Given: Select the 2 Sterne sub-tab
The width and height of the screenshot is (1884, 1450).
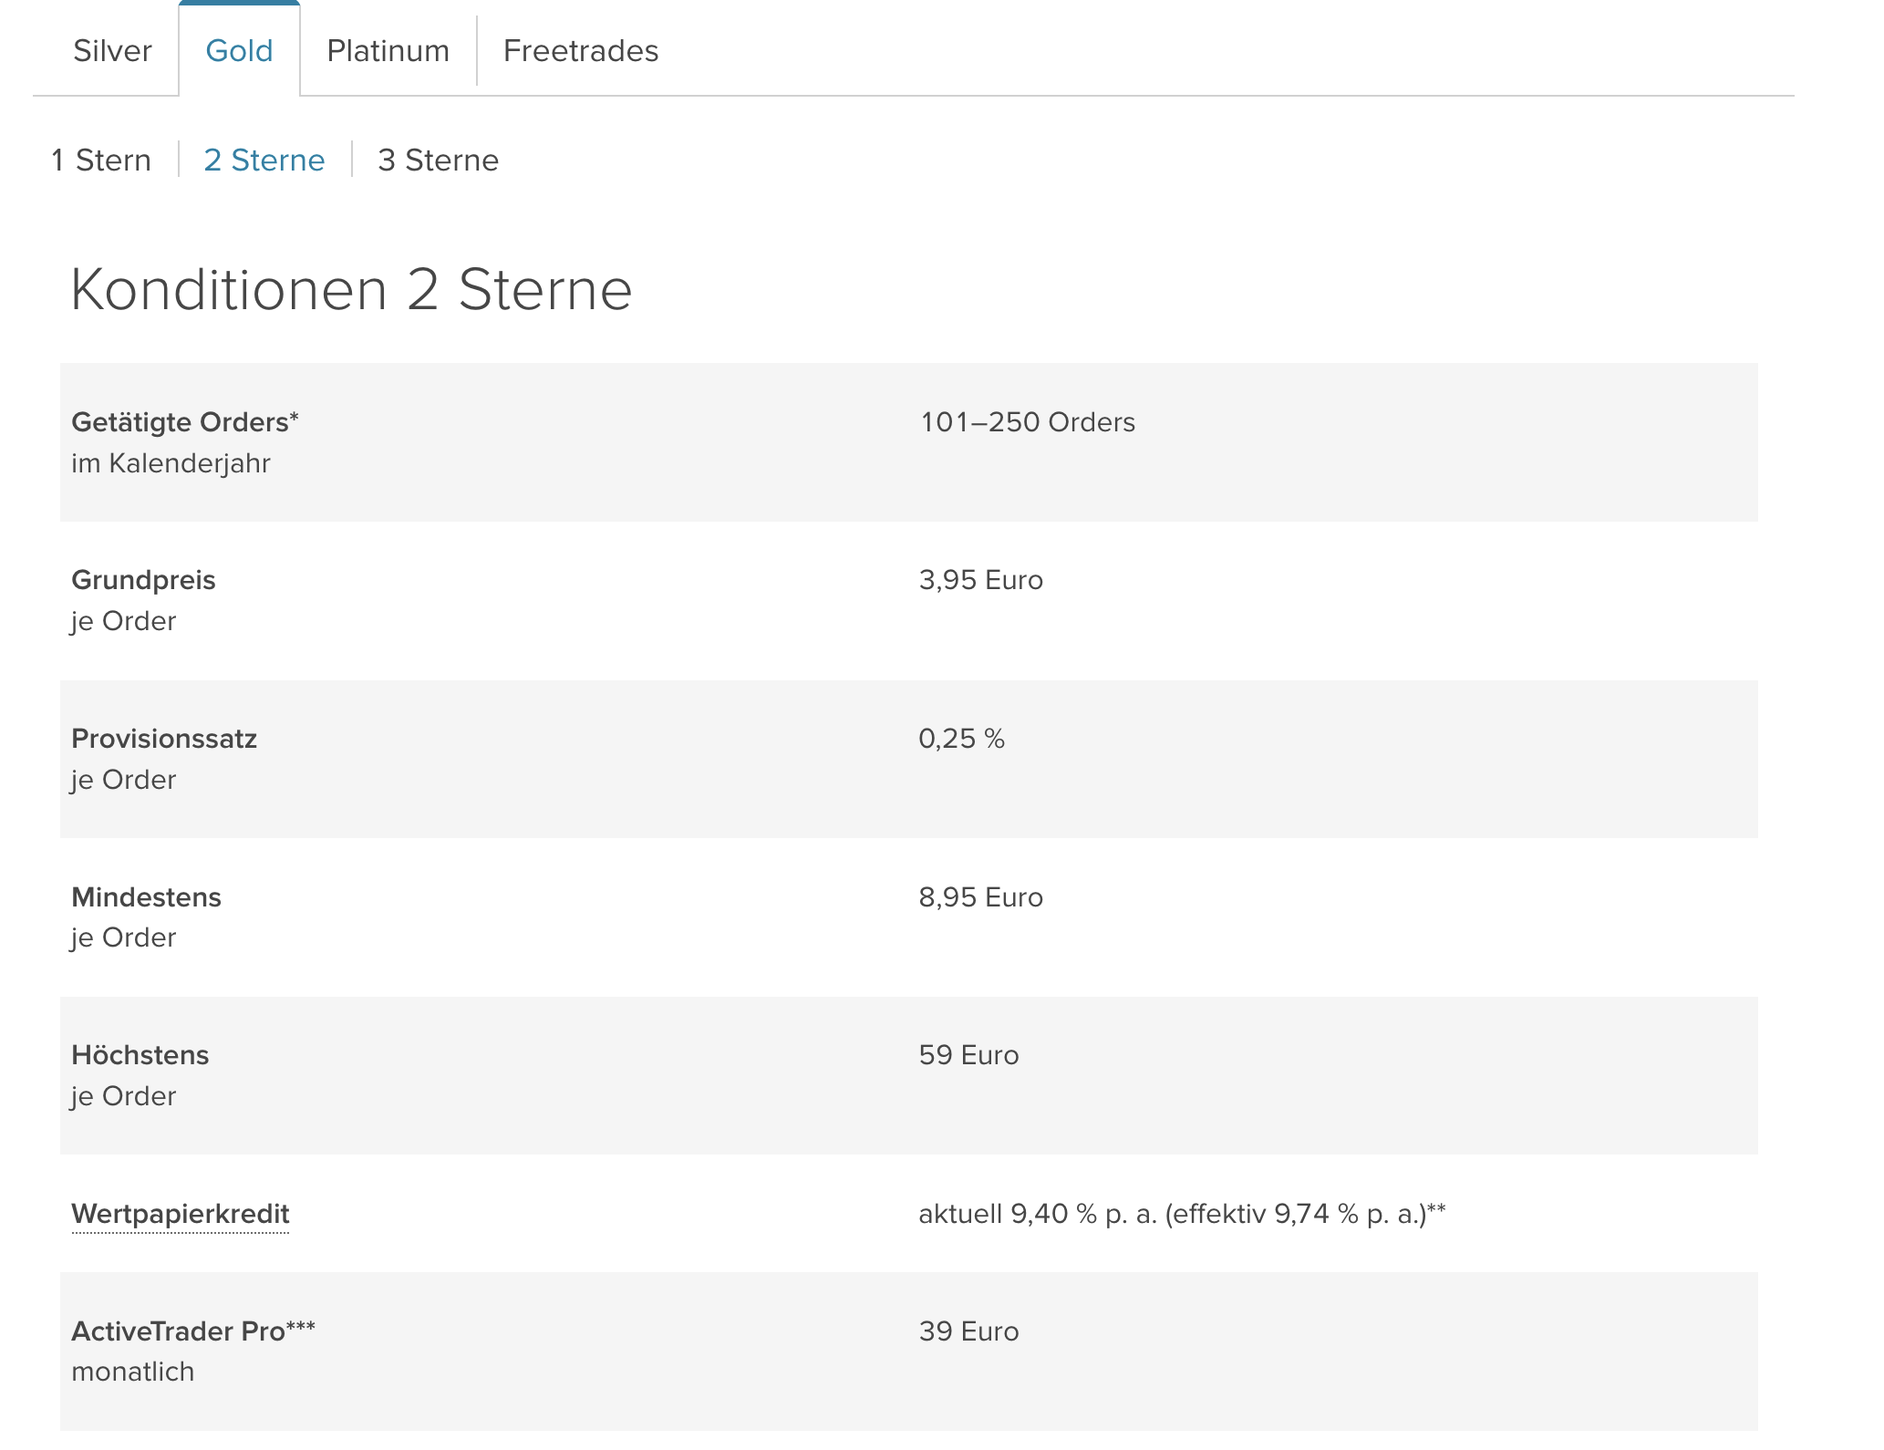Looking at the screenshot, I should pos(264,161).
